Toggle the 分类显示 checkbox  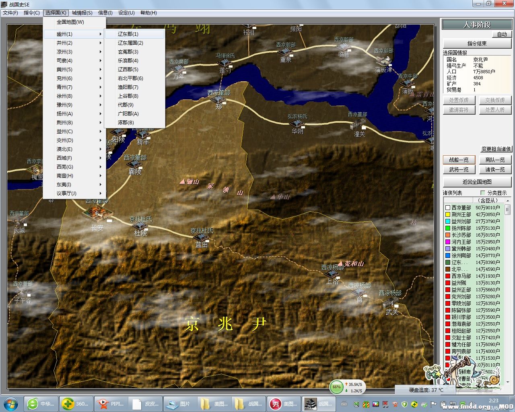(x=482, y=193)
